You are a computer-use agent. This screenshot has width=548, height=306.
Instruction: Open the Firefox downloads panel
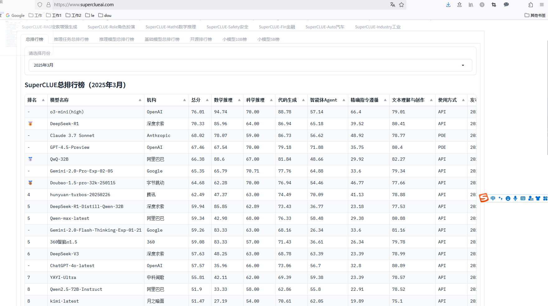click(448, 5)
